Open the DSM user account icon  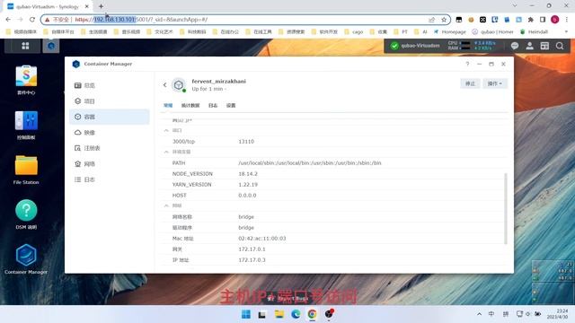point(529,46)
